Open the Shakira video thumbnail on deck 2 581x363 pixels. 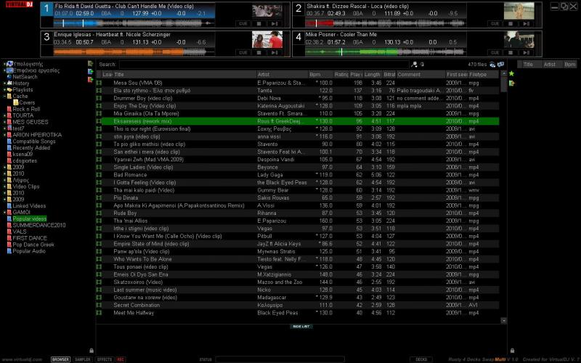tap(519, 11)
